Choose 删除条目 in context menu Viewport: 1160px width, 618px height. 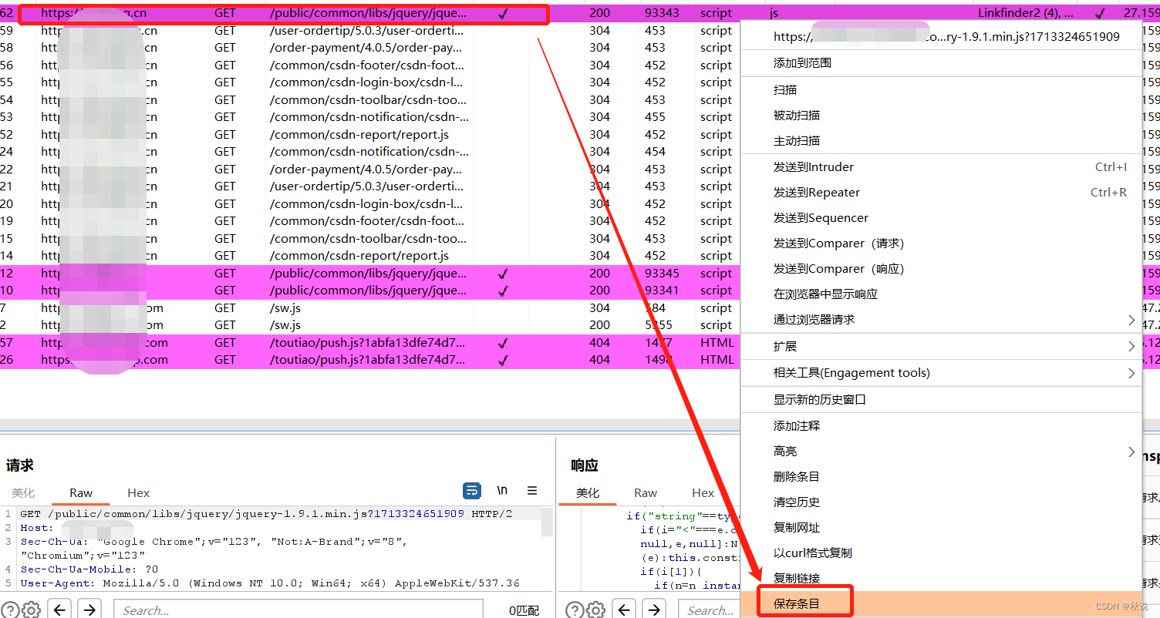coord(941,476)
